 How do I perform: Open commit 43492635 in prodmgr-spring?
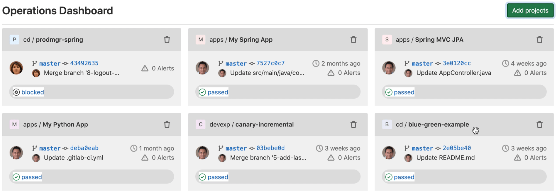point(84,63)
